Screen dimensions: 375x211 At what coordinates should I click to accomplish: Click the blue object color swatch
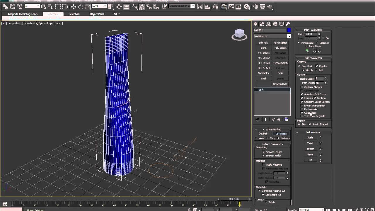point(289,30)
